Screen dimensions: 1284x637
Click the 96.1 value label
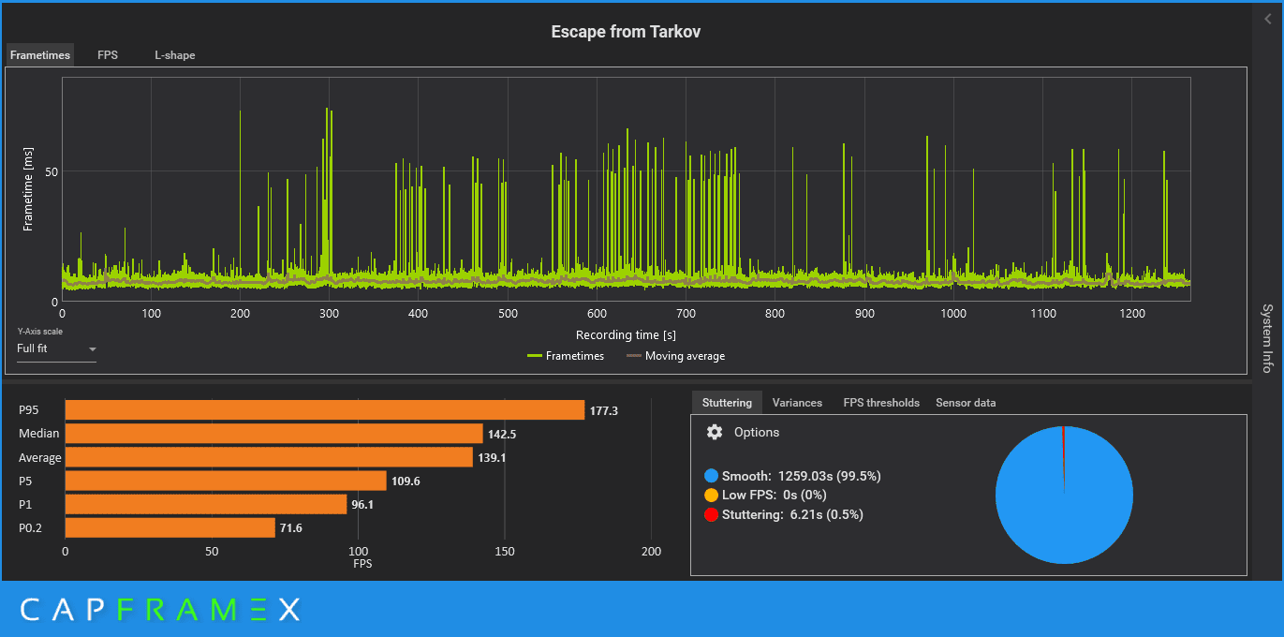(363, 505)
